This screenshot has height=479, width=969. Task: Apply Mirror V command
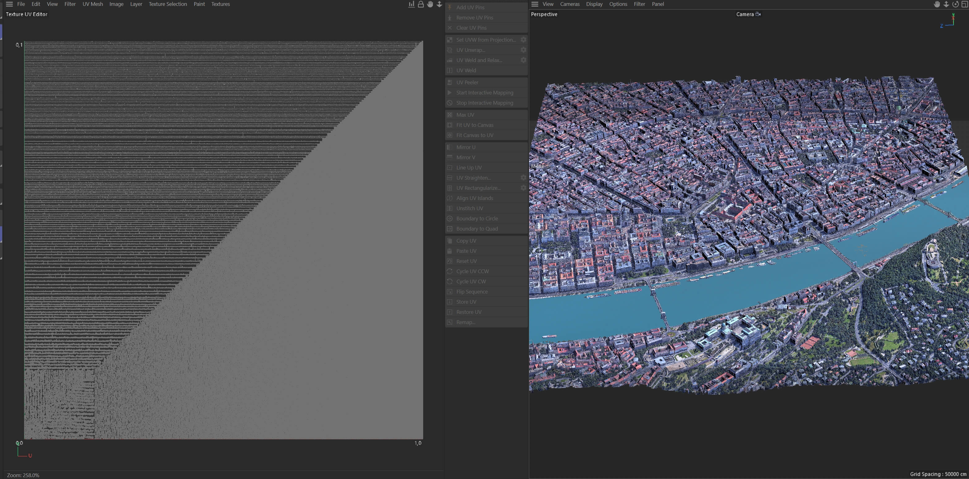[487, 157]
